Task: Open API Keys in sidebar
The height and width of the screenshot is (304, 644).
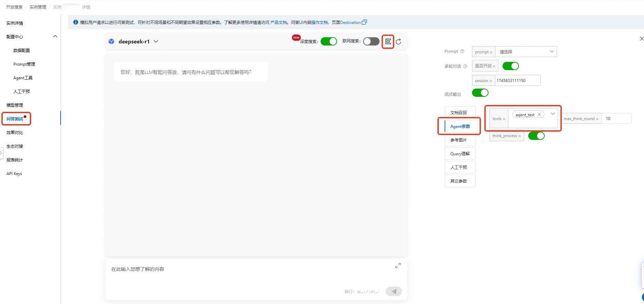Action: [14, 173]
